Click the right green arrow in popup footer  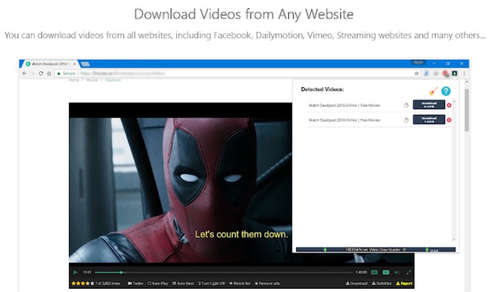427,250
